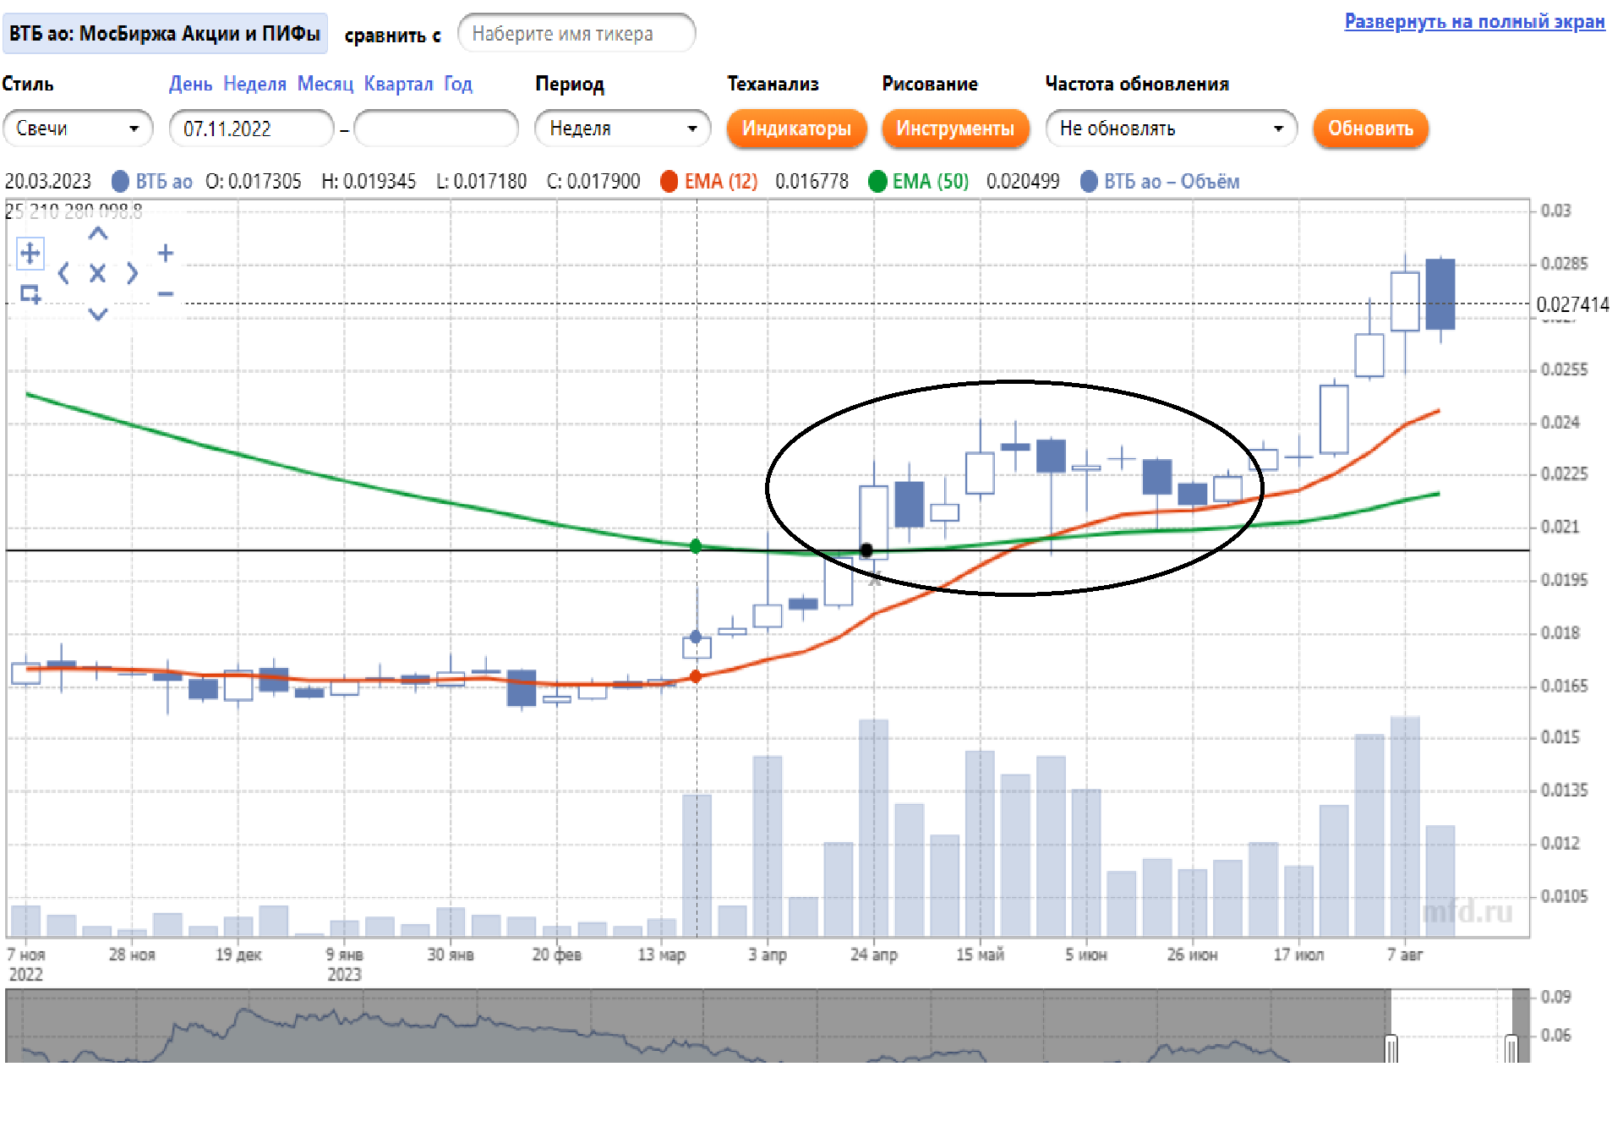Click the 20.03.2023 date readout

pos(48,182)
